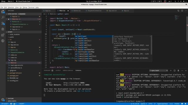The image size is (188, 105).
Task: Click UTF-8 encoding in status bar
Action: (x=150, y=104)
